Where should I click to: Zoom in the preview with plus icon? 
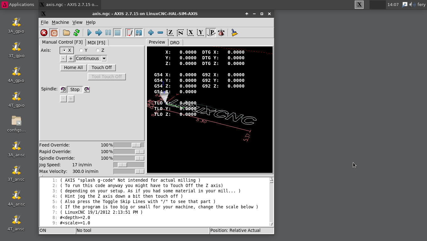(x=151, y=33)
